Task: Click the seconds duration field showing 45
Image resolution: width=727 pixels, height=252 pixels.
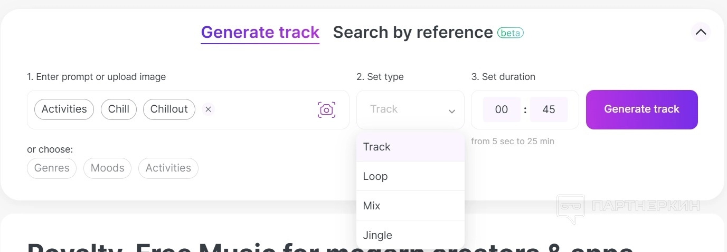Action: click(x=549, y=109)
